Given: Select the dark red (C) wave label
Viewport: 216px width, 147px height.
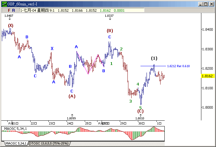Looking at the screenshot, I should tap(140, 111).
